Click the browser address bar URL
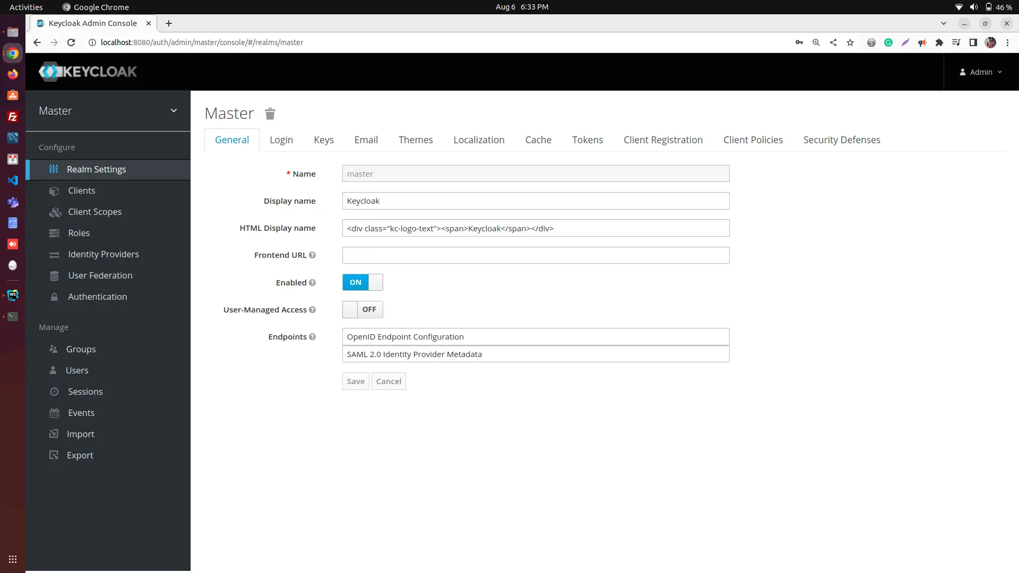This screenshot has width=1019, height=573. click(202, 42)
